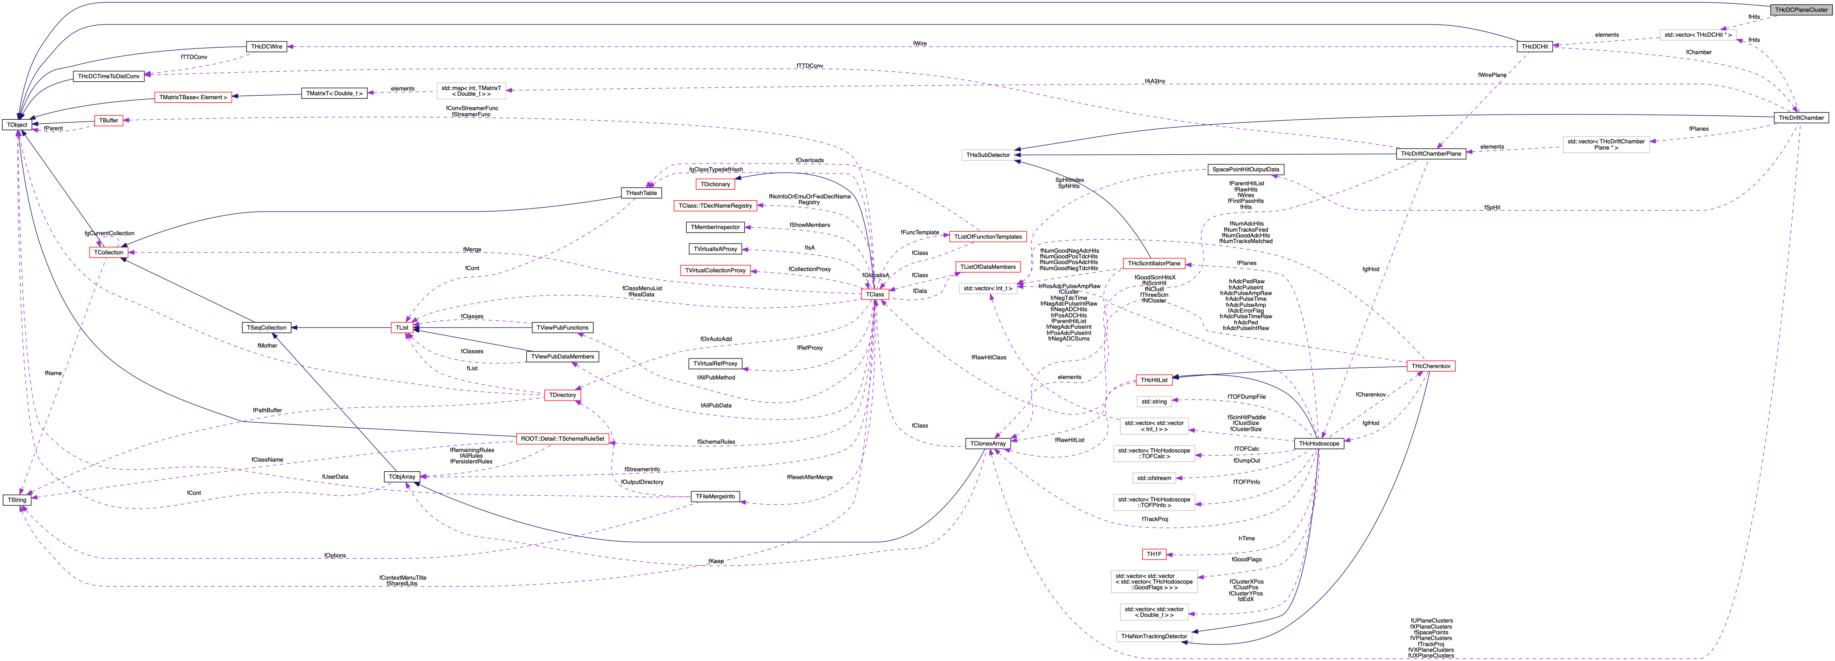
Task: Click the TCollection node
Action: click(x=108, y=252)
